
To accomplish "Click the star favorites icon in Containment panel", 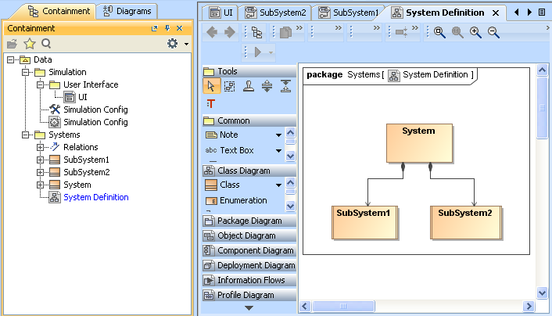I will [x=30, y=44].
